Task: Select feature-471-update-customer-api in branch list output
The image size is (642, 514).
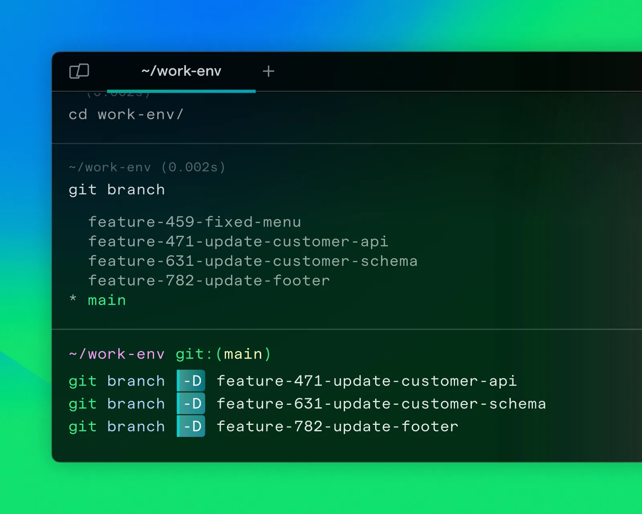Action: pyautogui.click(x=238, y=242)
